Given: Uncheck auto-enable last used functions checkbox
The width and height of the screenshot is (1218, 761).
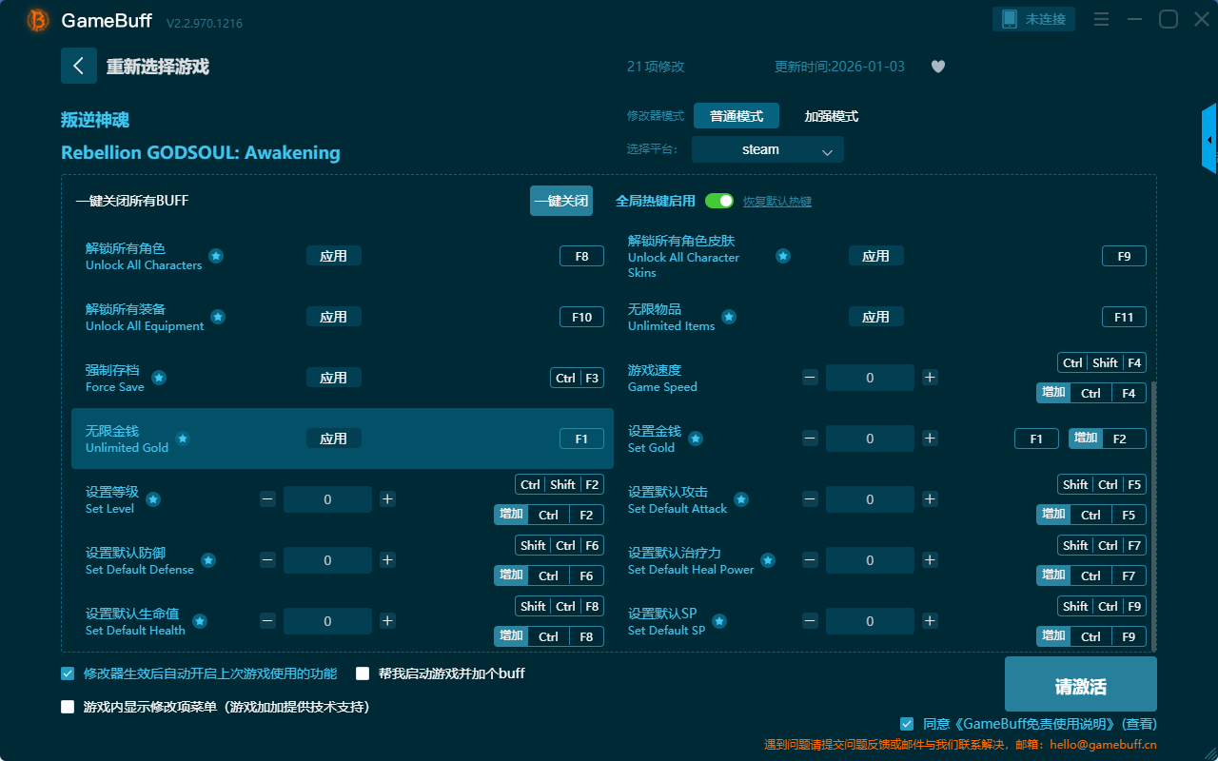Looking at the screenshot, I should click(x=68, y=673).
